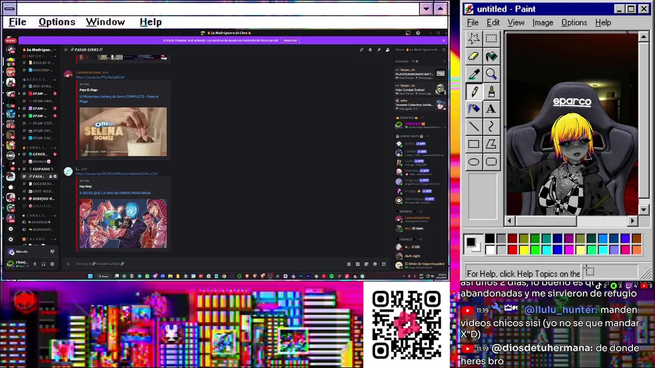Select the rectangular Select tool in Paint
This screenshot has height=368, width=655.
[491, 39]
